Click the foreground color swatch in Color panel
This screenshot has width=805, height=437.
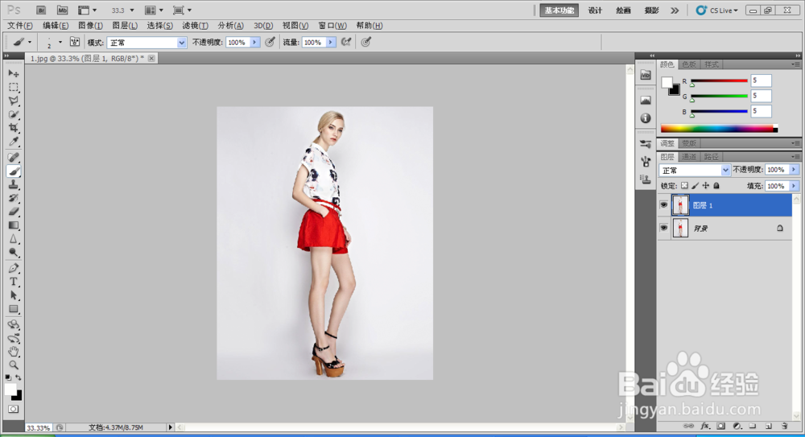[x=667, y=82]
